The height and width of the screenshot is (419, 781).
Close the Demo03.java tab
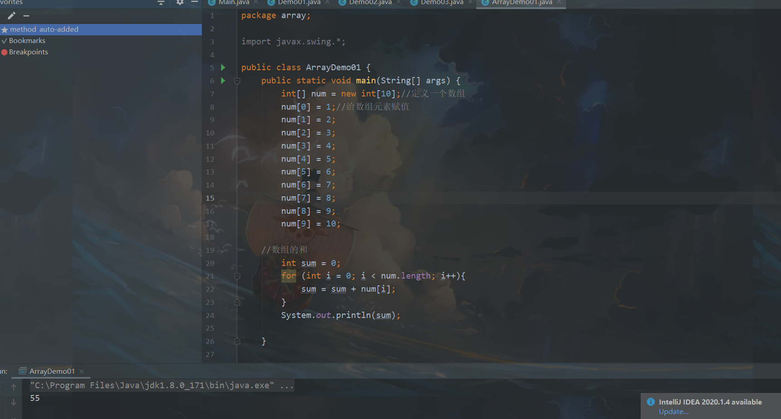pos(470,2)
